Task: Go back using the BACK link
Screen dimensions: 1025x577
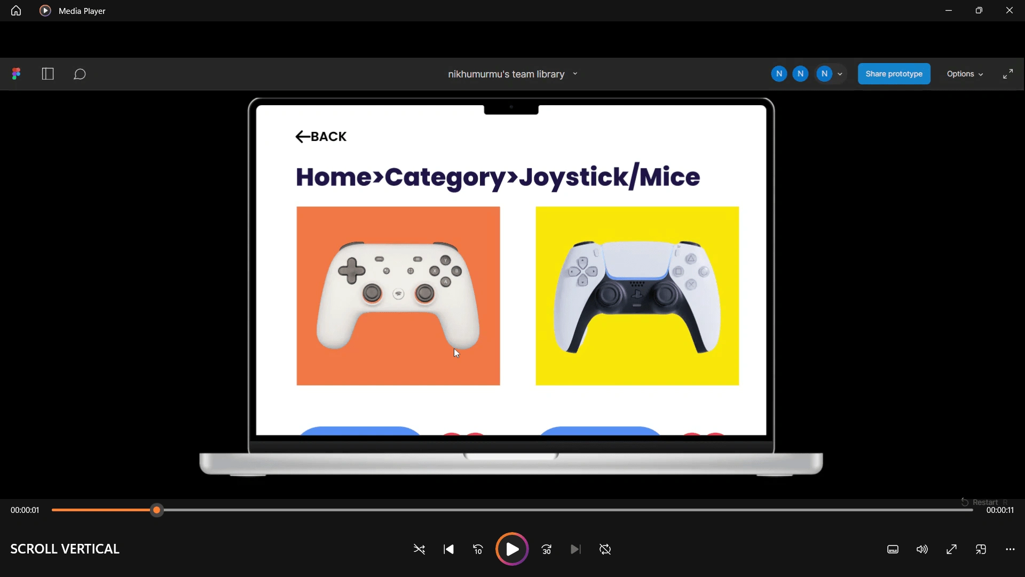Action: pyautogui.click(x=321, y=137)
